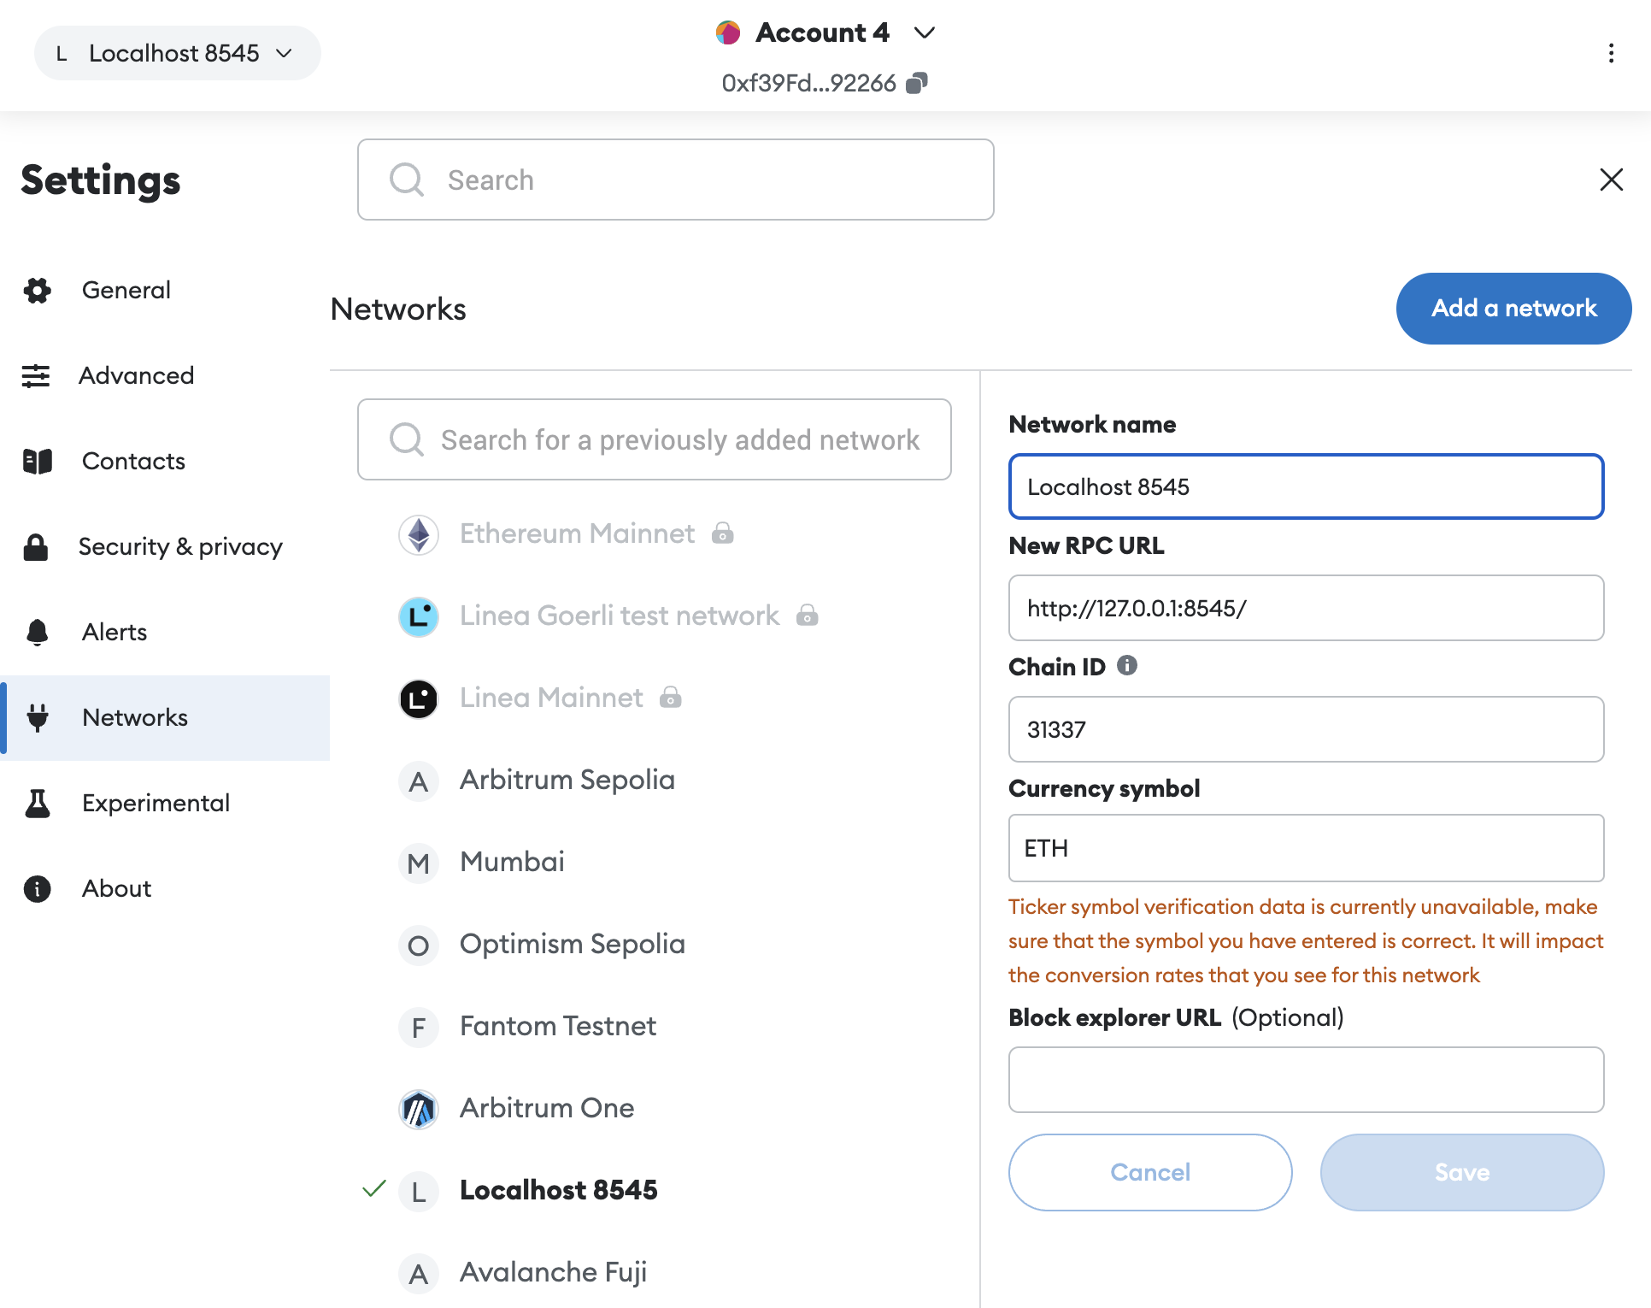Expand the Account 4 selector chevron
The image size is (1651, 1308).
(x=924, y=32)
